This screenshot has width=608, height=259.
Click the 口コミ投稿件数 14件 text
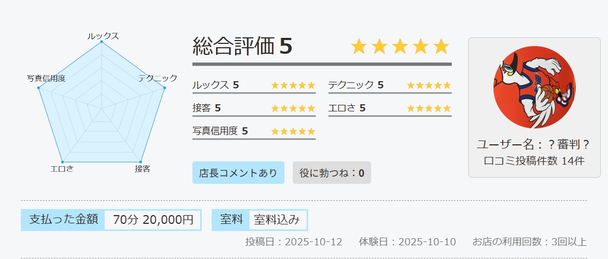point(534,161)
